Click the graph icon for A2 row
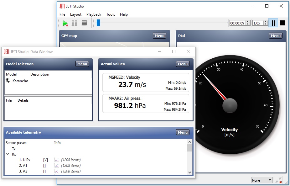 click(x=57, y=171)
